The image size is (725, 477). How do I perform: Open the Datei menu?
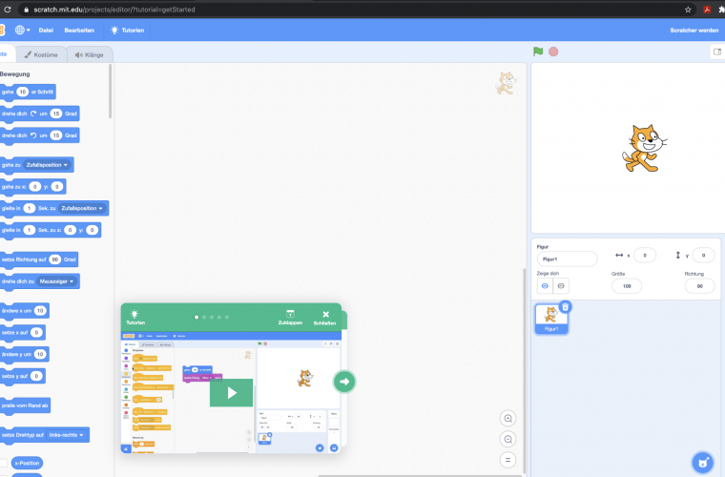point(46,30)
